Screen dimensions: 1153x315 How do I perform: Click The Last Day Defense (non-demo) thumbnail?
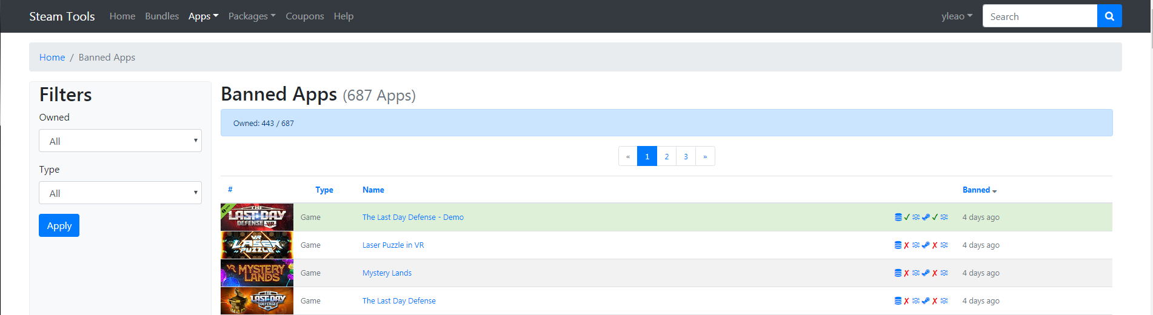tap(257, 300)
